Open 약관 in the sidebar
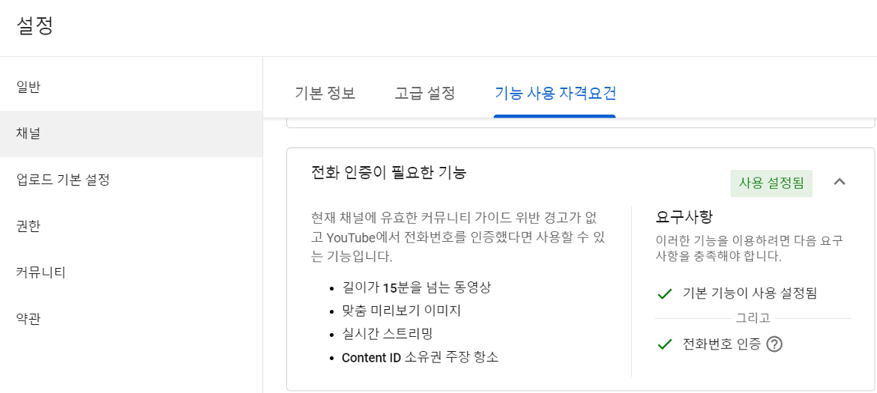This screenshot has height=393, width=877. click(28, 319)
